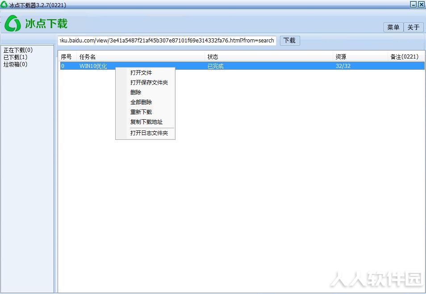Select 垃圾箱(0) in the sidebar
This screenshot has width=426, height=294.
coord(15,64)
